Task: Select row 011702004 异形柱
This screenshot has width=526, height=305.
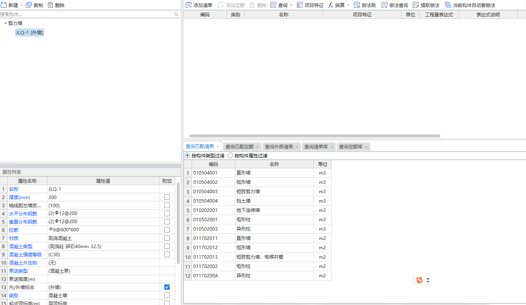Action: (258, 275)
